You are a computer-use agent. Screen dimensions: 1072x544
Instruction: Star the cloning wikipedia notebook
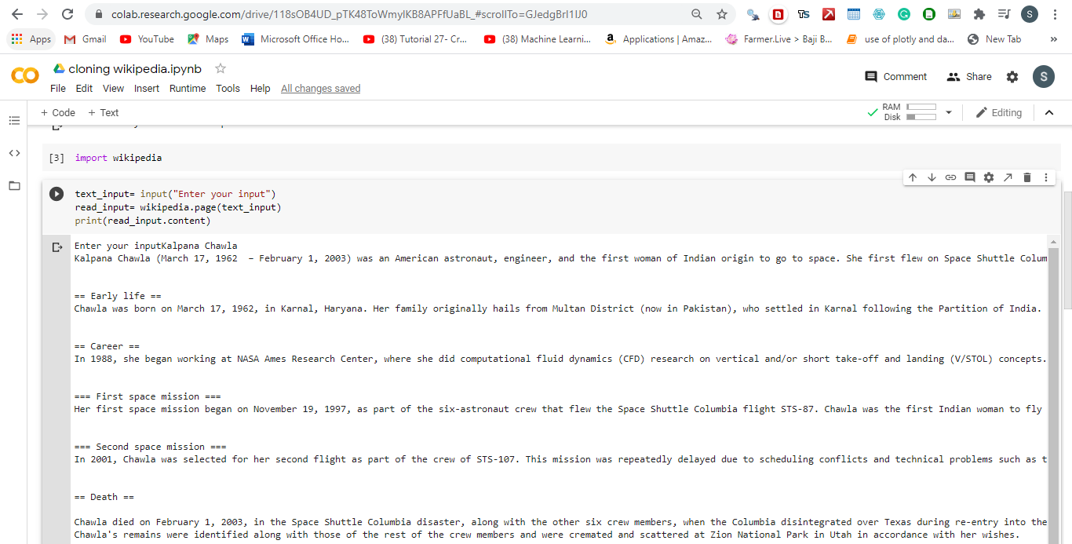pyautogui.click(x=221, y=68)
